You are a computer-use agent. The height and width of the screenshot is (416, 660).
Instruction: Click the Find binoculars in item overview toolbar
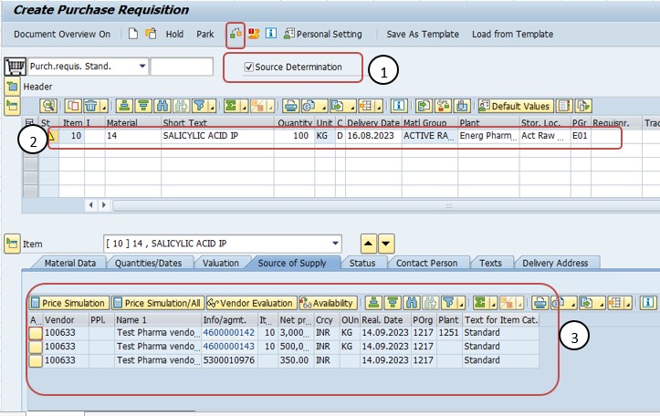click(x=162, y=106)
